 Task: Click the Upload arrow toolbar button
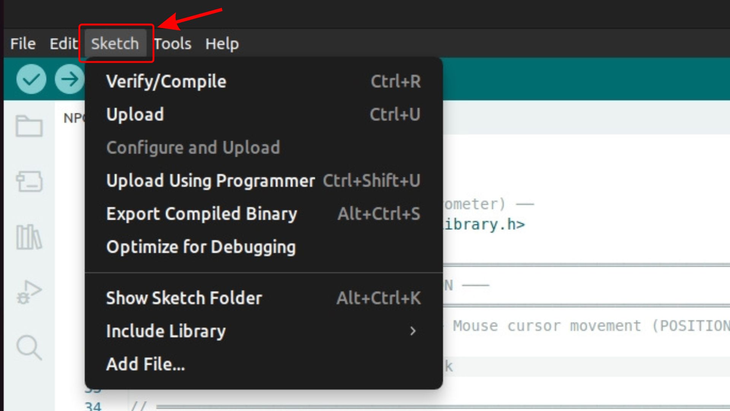[x=70, y=79]
